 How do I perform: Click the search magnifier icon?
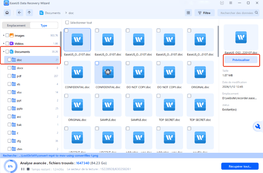256,13
